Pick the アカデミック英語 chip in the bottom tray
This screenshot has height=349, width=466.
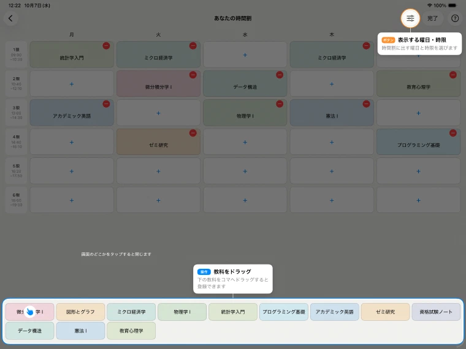coord(335,312)
